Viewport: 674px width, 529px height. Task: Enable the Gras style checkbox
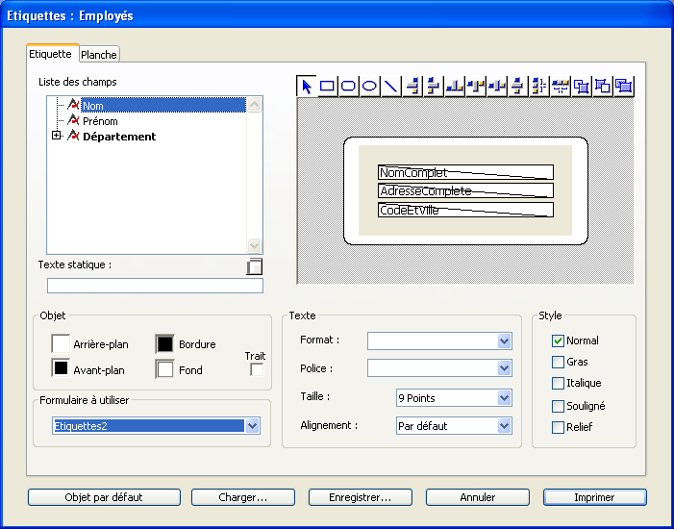(x=558, y=362)
